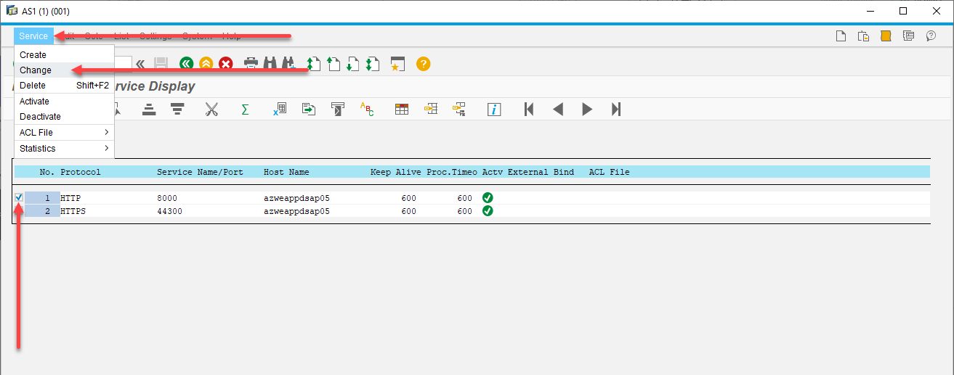Expand the ACL File submenu
This screenshot has width=954, height=375.
64,132
